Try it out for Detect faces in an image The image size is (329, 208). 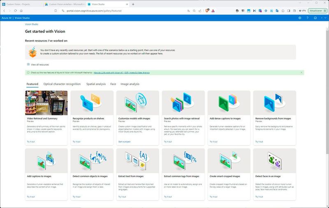259,196
